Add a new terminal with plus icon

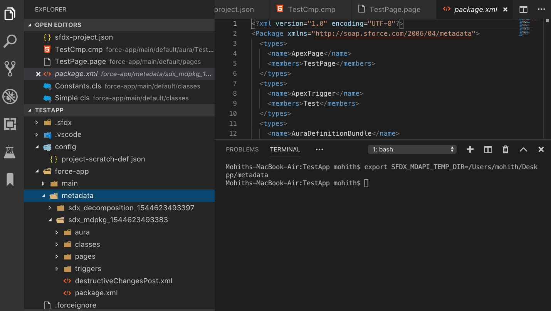pyautogui.click(x=470, y=150)
